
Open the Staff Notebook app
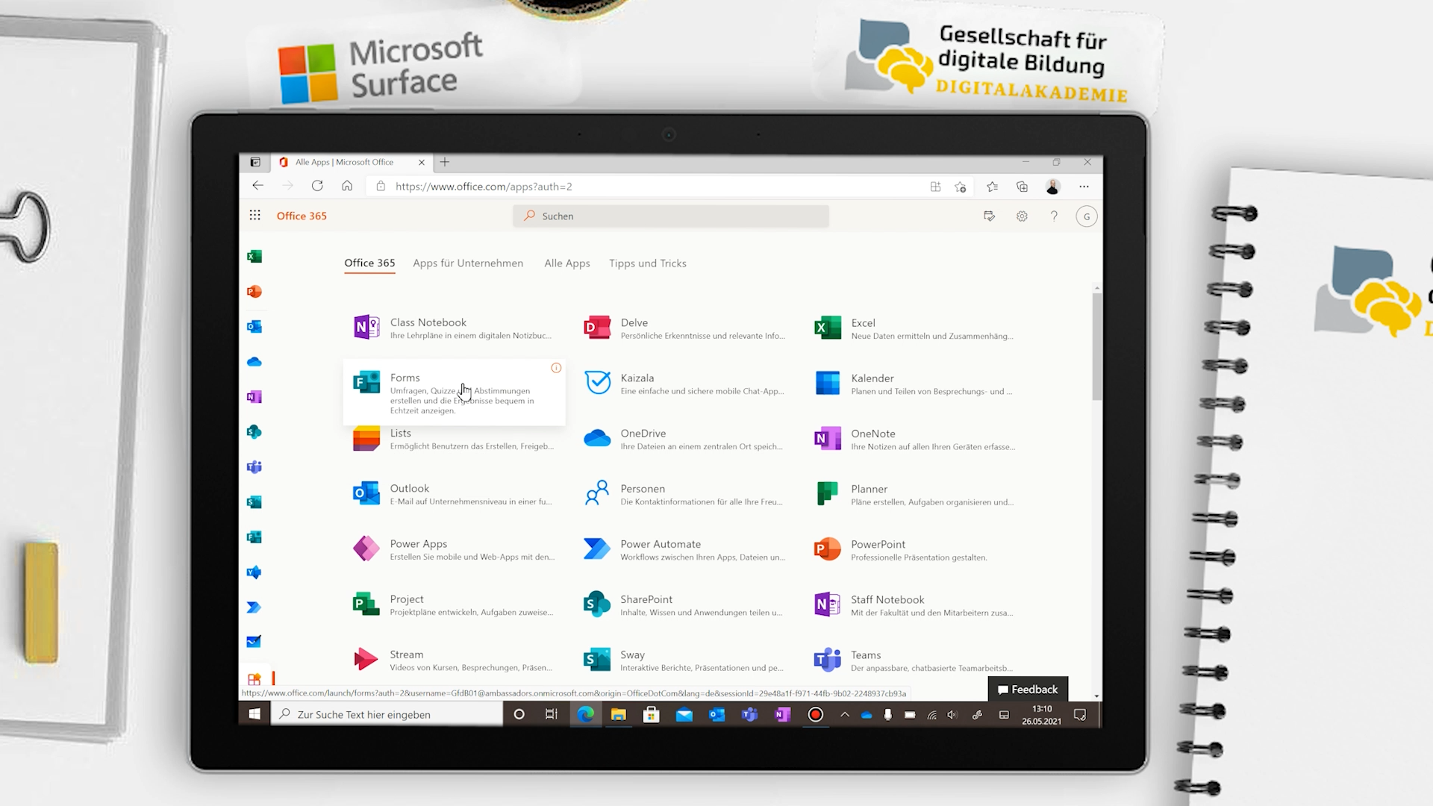coord(915,604)
